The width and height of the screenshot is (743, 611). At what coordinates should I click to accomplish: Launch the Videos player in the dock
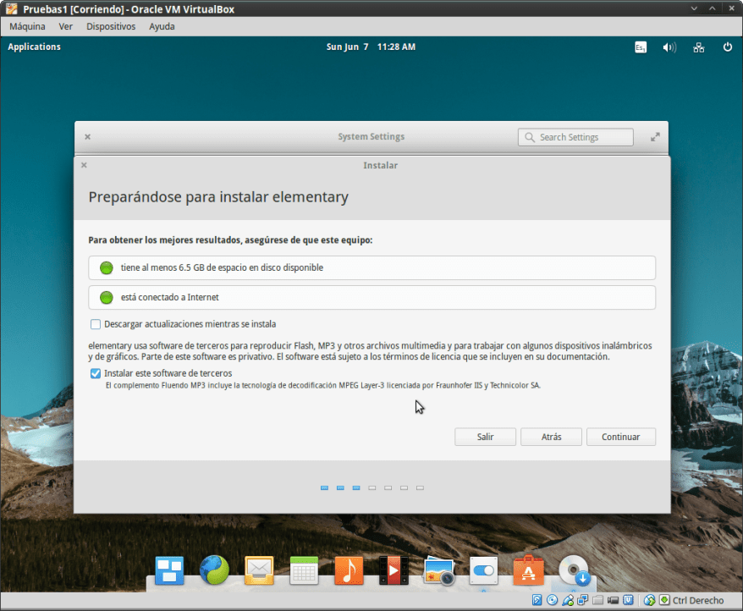click(394, 570)
